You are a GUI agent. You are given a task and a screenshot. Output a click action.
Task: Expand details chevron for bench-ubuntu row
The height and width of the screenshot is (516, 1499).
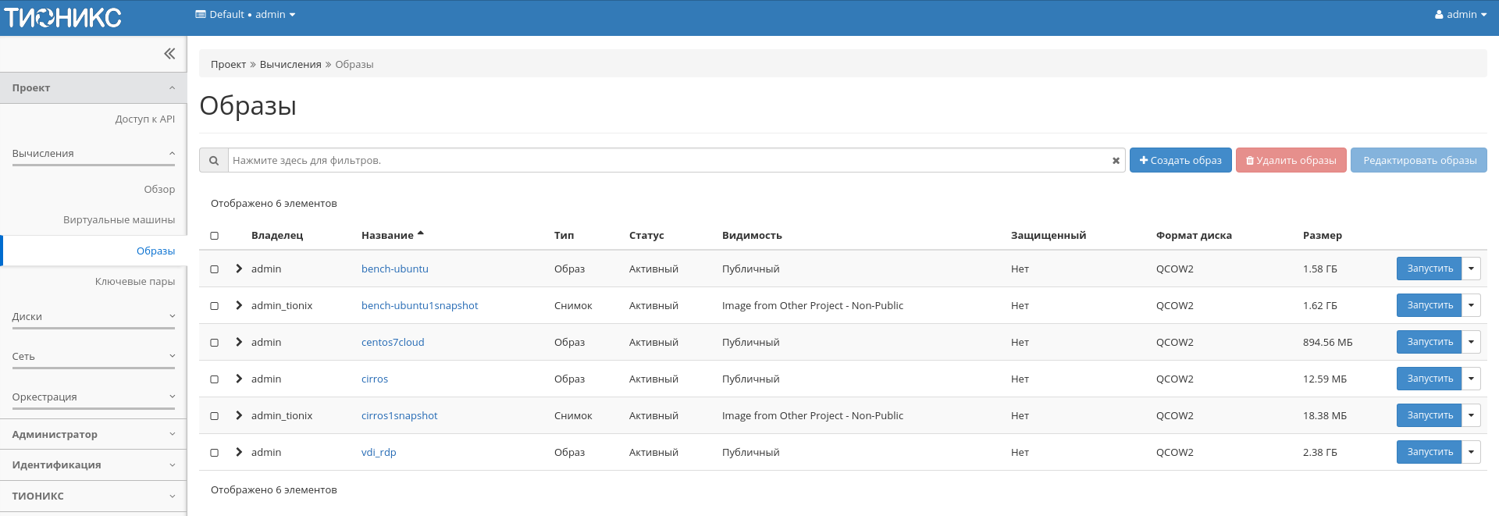(239, 269)
